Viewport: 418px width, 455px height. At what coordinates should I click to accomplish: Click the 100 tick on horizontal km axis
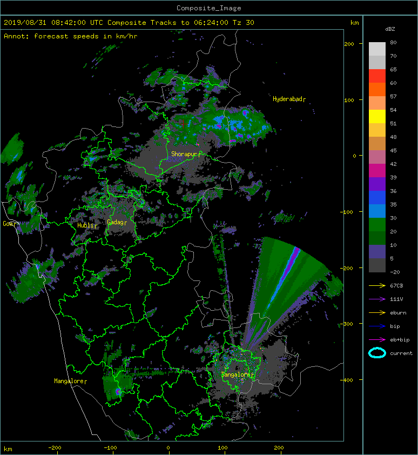point(223,448)
